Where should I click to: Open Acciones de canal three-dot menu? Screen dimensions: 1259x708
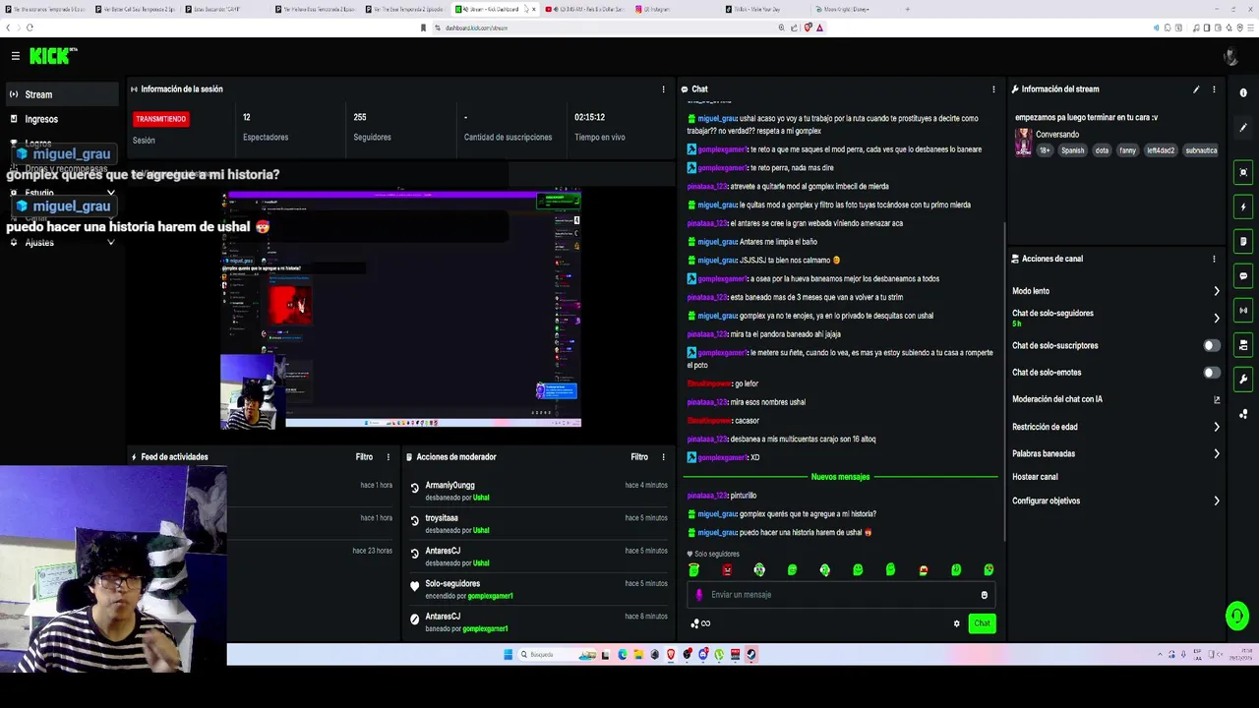[1214, 259]
